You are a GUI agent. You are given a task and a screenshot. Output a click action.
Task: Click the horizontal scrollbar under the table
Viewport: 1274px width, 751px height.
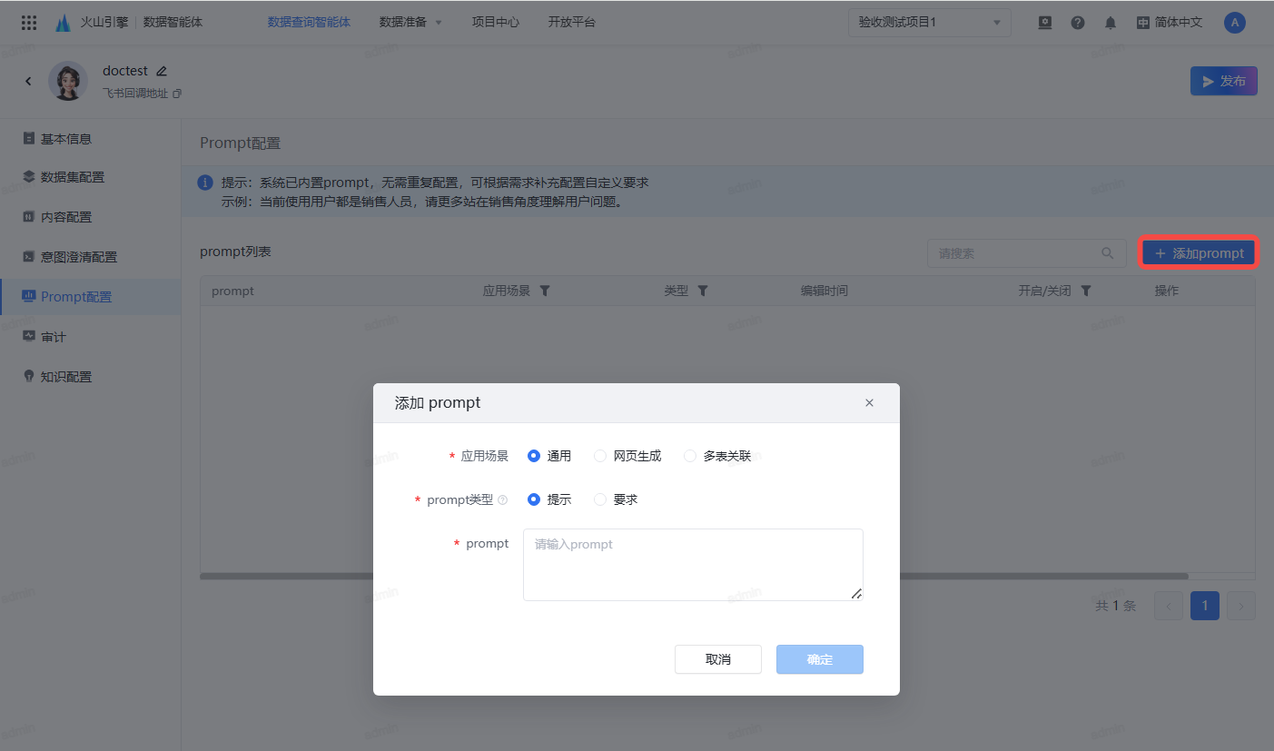pyautogui.click(x=694, y=576)
